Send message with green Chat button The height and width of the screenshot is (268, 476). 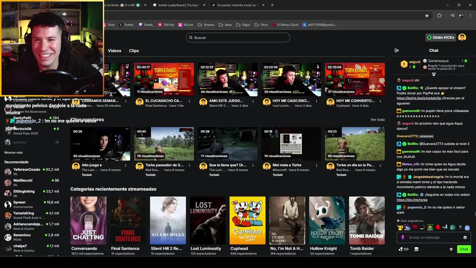pos(464,249)
